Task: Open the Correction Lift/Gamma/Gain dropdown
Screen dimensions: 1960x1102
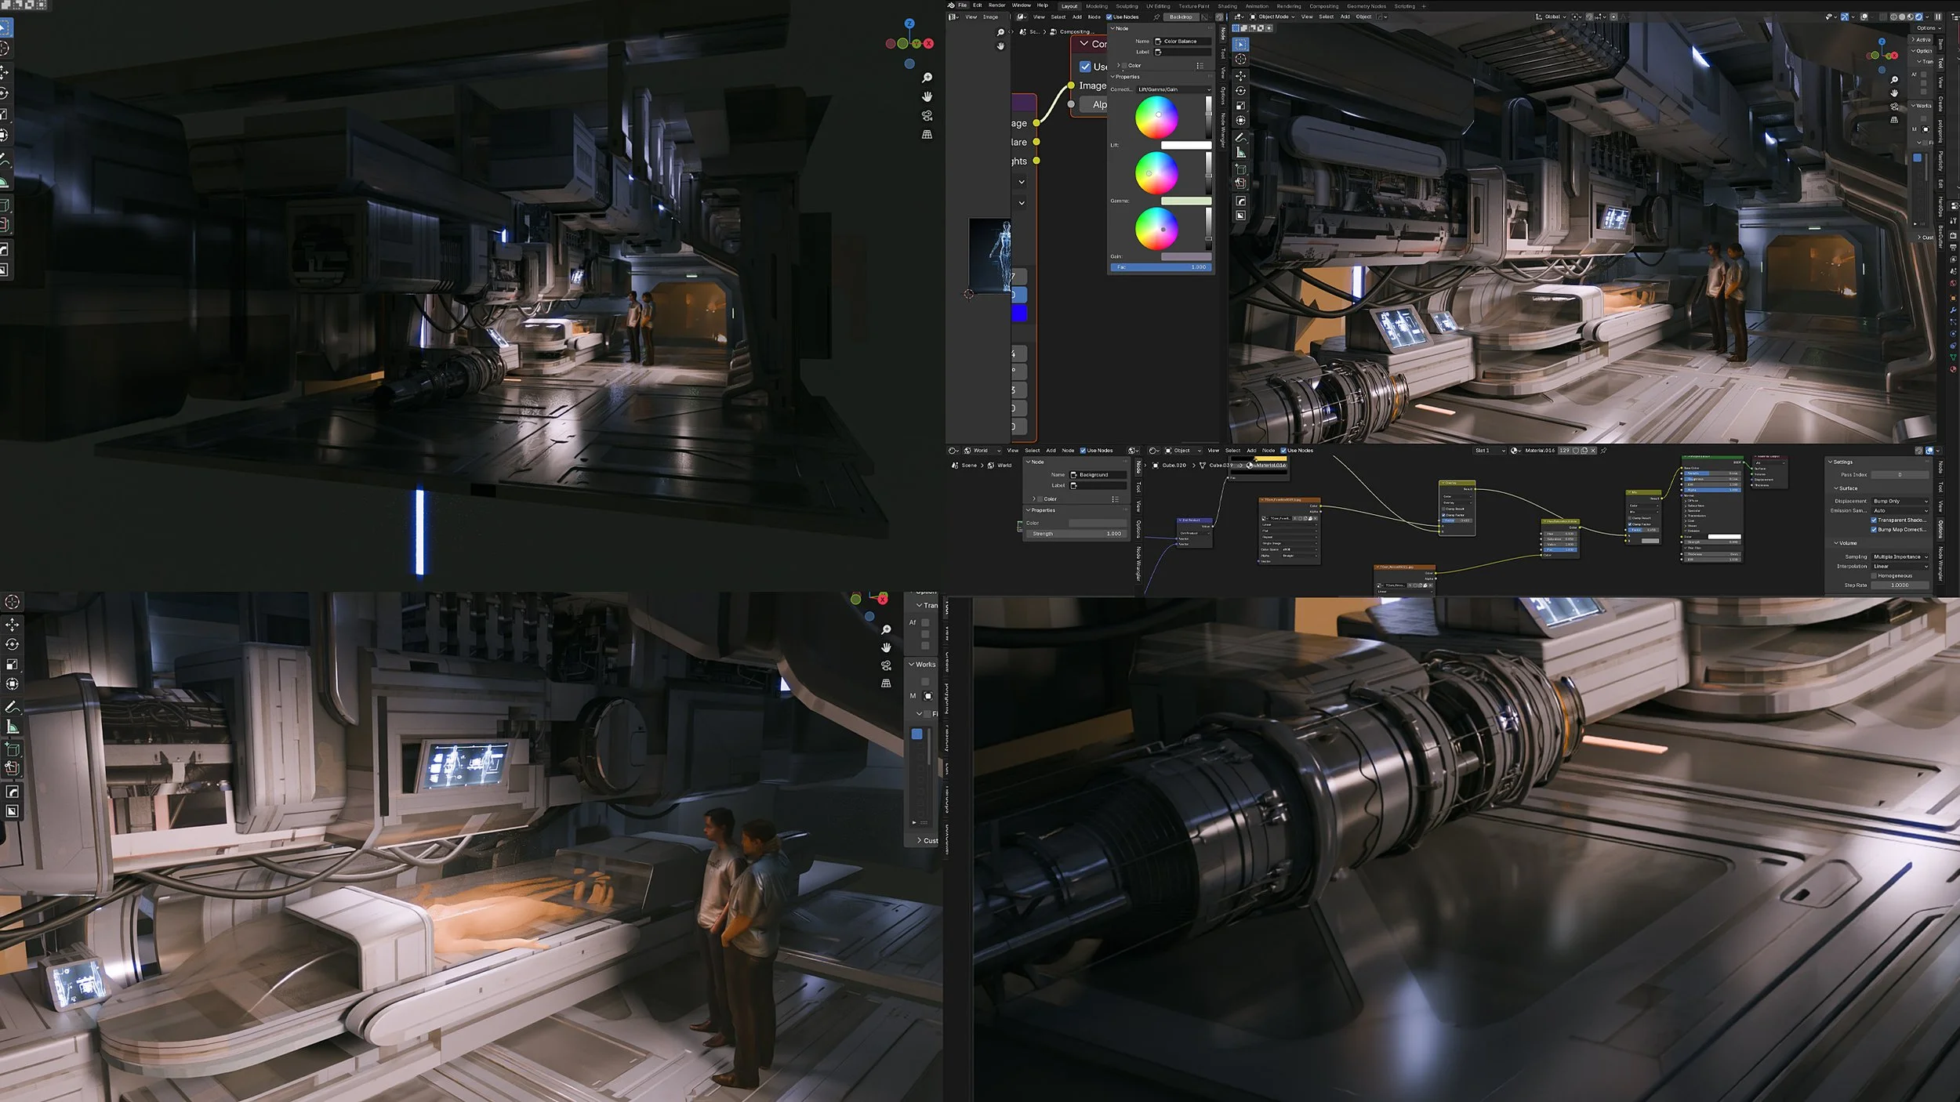Action: (1174, 89)
